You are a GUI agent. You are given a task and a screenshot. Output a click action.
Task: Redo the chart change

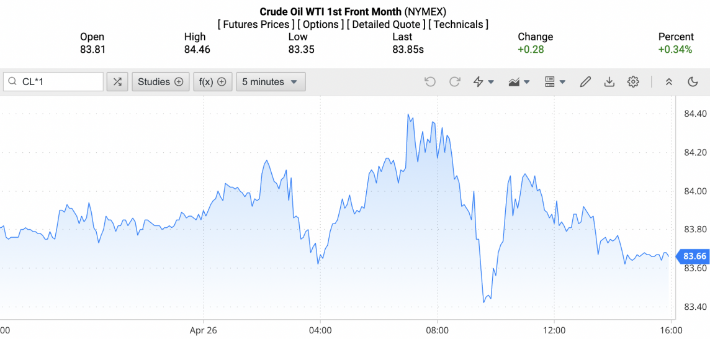coord(455,82)
